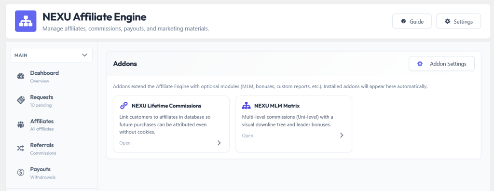Image resolution: width=494 pixels, height=191 pixels.
Task: Click the 'Overview' subtitle under Dashboard
Action: 40,81
